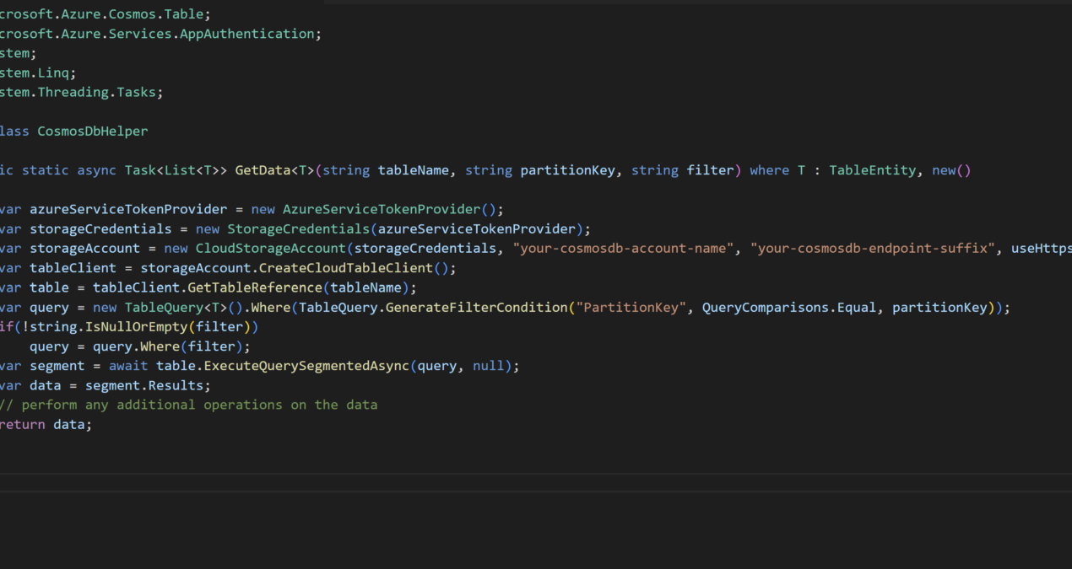Image resolution: width=1072 pixels, height=569 pixels.
Task: Click the "PartitionKey" string literal
Action: [x=631, y=308]
